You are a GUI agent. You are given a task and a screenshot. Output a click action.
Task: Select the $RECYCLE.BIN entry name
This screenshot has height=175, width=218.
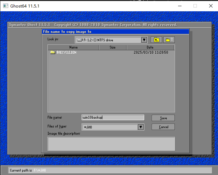pos(66,52)
